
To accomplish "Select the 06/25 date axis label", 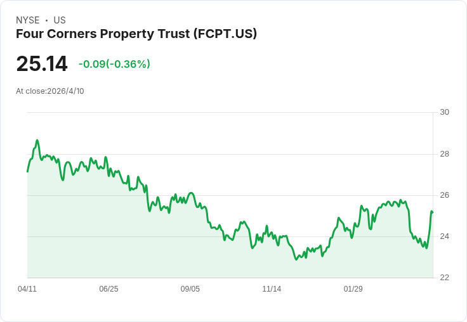I will pos(109,289).
